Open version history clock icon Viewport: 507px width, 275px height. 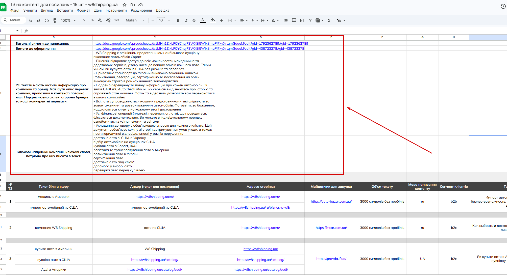click(503, 6)
